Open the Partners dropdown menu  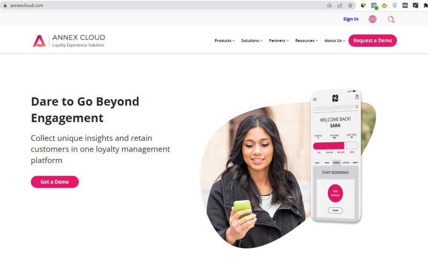278,40
